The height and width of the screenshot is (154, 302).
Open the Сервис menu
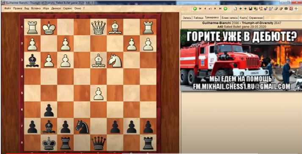pos(68,8)
